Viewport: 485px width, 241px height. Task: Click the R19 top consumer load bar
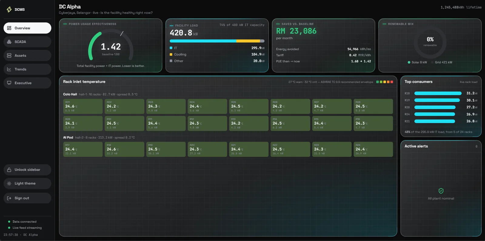click(x=437, y=100)
